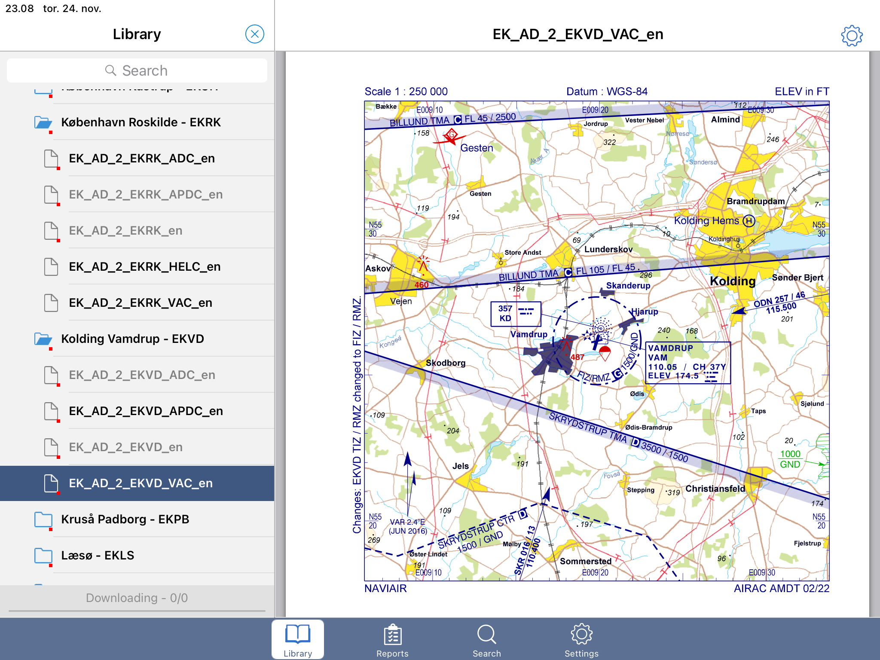Viewport: 880px width, 660px height.
Task: Click the file icon of EK_AD_2_EKVD_VAC_en
Action: pyautogui.click(x=51, y=483)
